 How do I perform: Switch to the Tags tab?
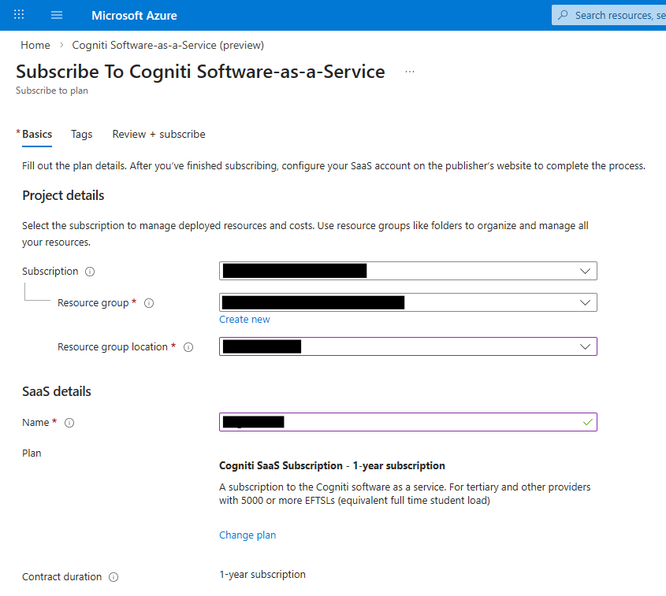[81, 135]
